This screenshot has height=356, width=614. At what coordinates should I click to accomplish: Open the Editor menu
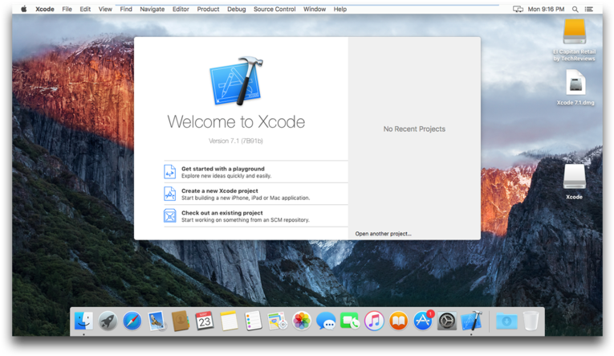click(181, 9)
